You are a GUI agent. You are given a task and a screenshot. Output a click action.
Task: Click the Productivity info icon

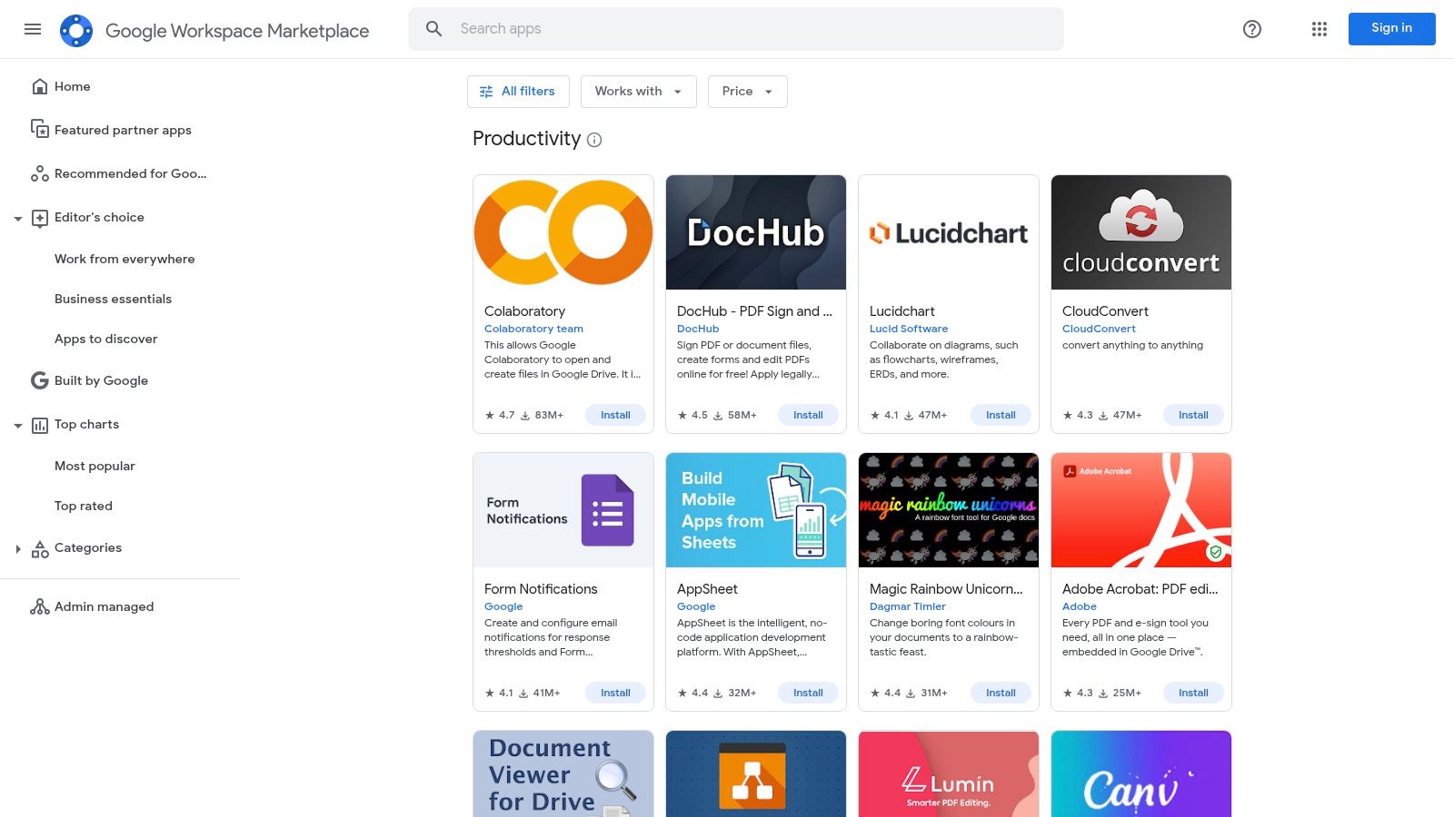594,140
